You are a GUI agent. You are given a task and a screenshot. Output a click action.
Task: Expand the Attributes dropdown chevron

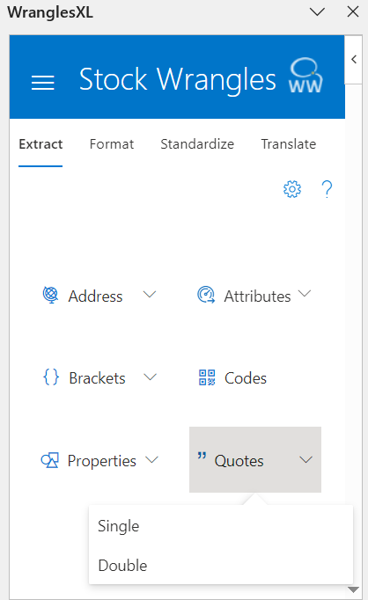tap(305, 294)
